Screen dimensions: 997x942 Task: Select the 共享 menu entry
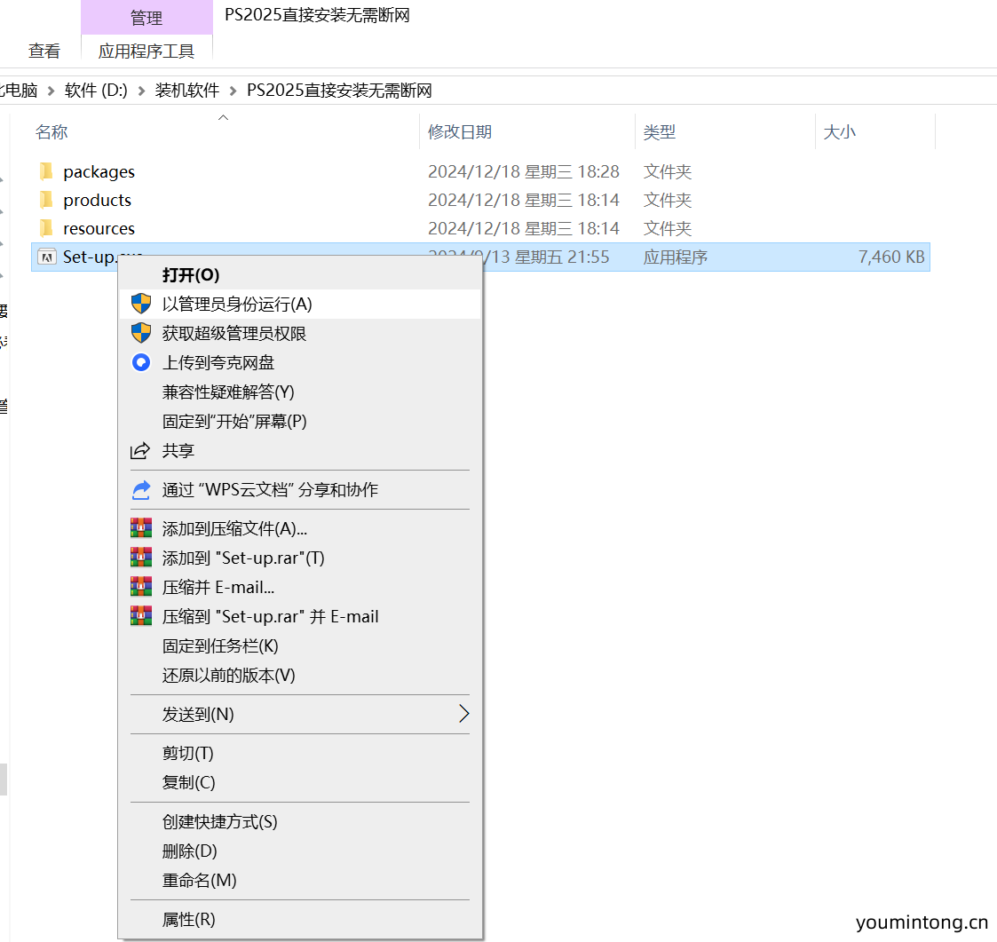299,450
